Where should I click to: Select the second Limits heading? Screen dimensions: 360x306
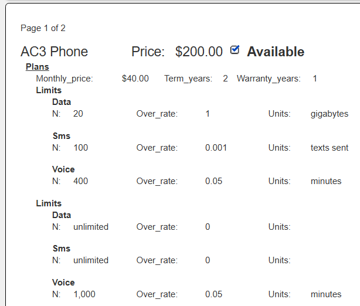pyautogui.click(x=49, y=203)
